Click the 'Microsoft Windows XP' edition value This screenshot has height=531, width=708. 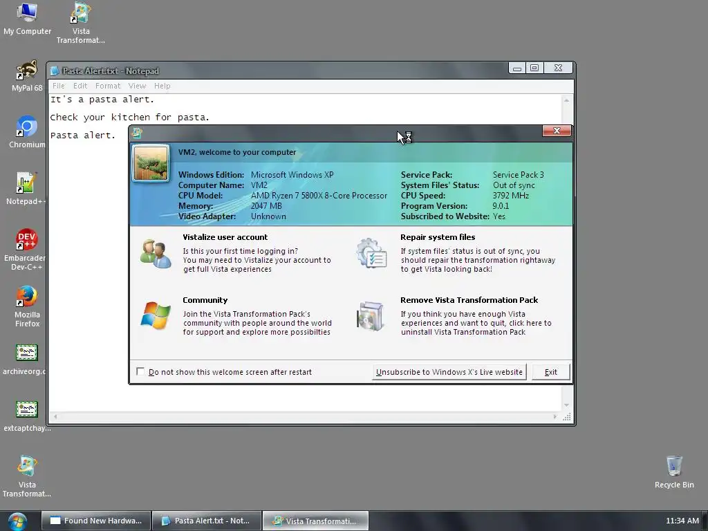click(292, 175)
